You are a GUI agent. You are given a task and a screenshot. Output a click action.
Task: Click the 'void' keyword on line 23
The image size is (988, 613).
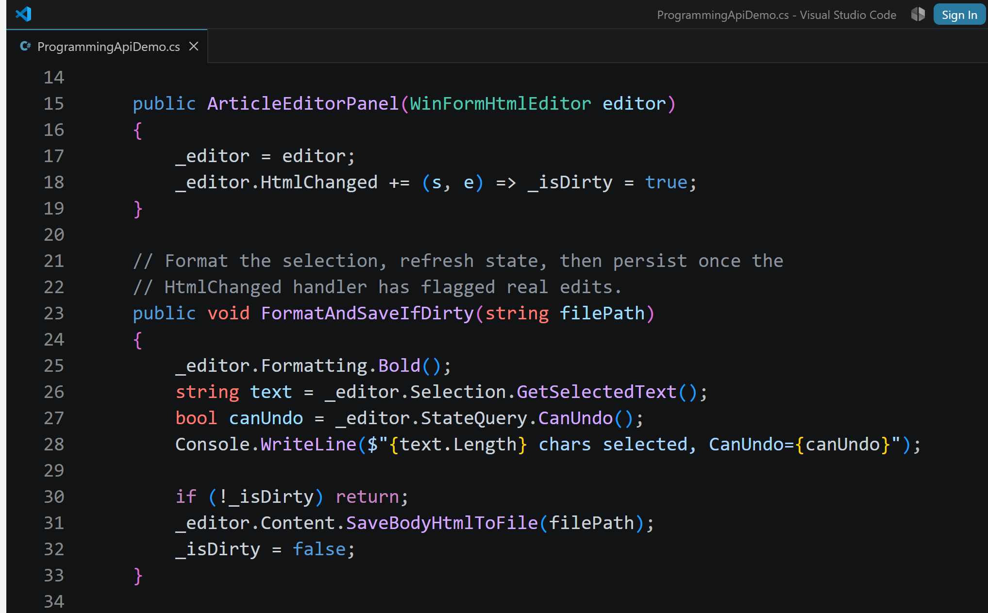[x=228, y=313]
